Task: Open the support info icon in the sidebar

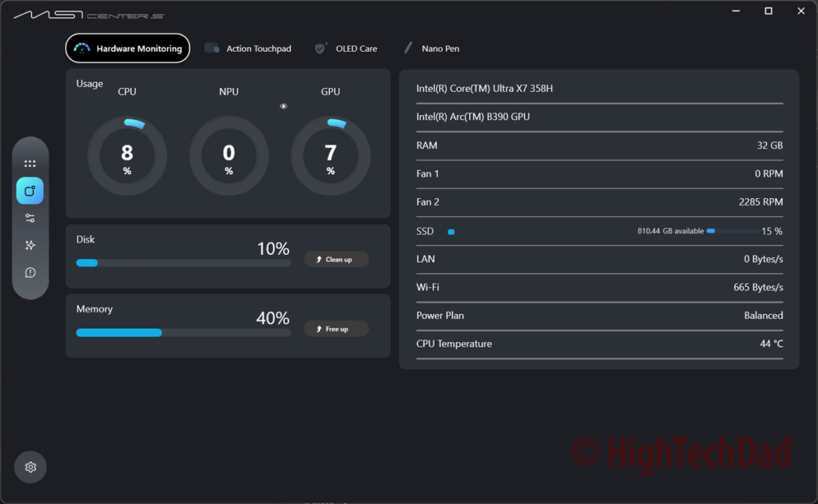Action: click(x=30, y=272)
